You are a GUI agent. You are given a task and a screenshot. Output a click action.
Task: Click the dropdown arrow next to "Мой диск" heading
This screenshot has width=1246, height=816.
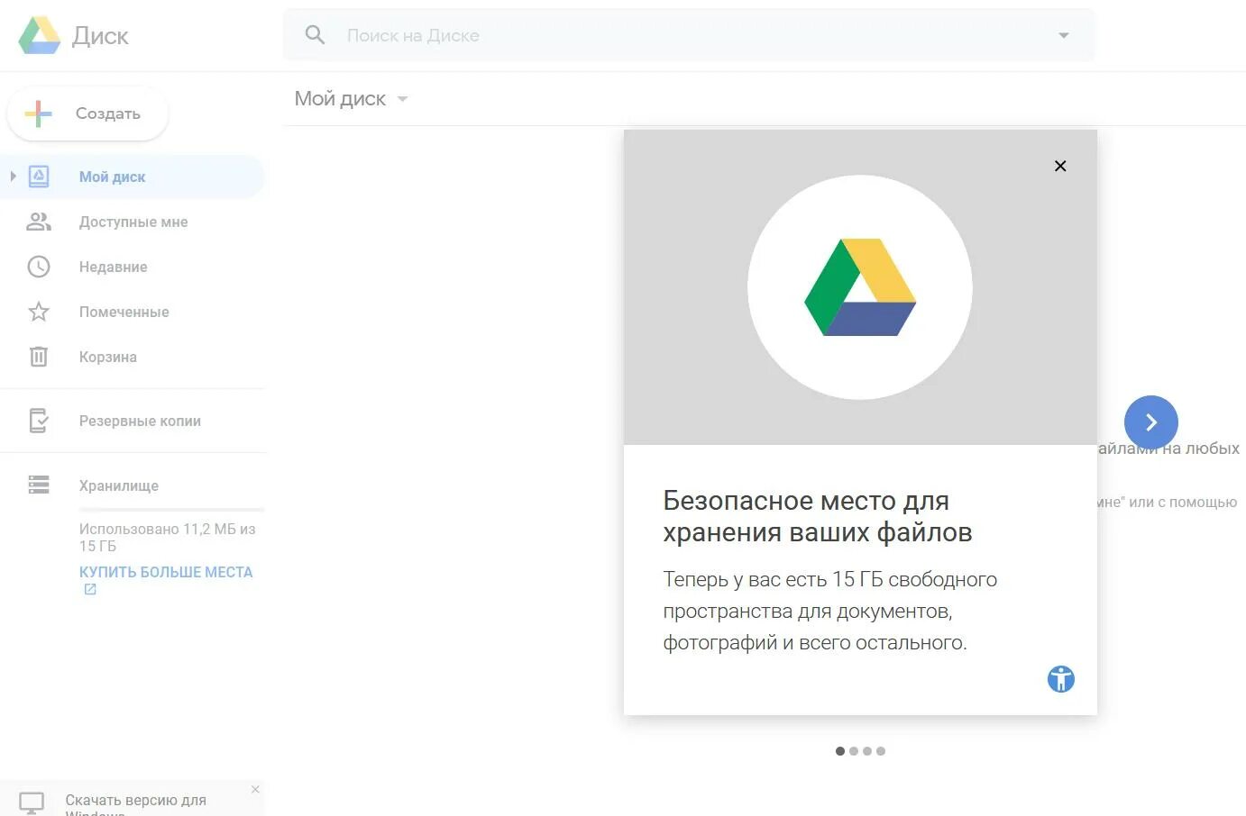tap(402, 99)
